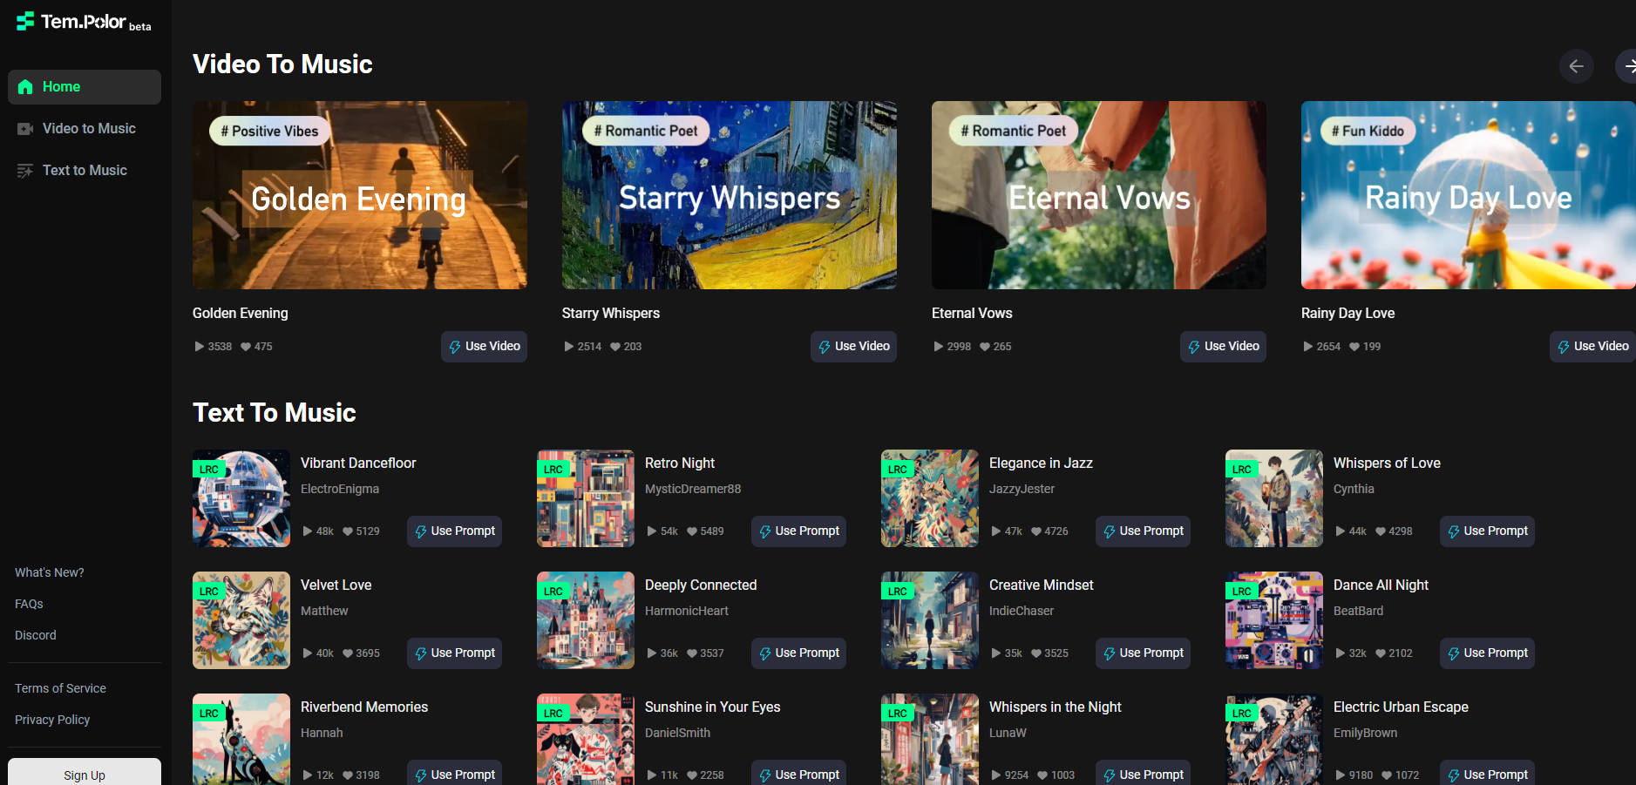Viewport: 1636px width, 785px height.
Task: Click the play-count icon under Starry Whispers
Action: (567, 346)
